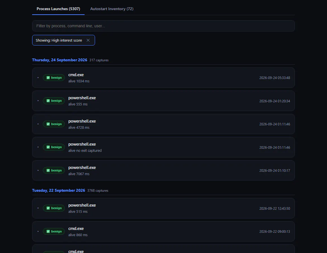Image resolution: width=327 pixels, height=253 pixels.
Task: Click the benign badge on powershell.exe alive 555 ms
Action: [x=54, y=101]
